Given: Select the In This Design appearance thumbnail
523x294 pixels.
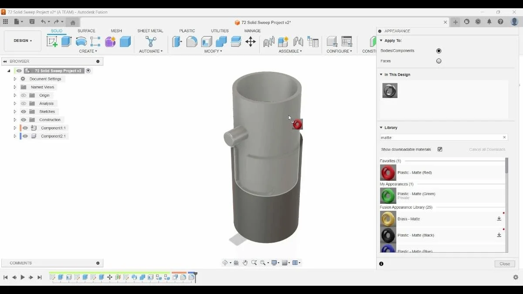Looking at the screenshot, I should click(x=390, y=91).
